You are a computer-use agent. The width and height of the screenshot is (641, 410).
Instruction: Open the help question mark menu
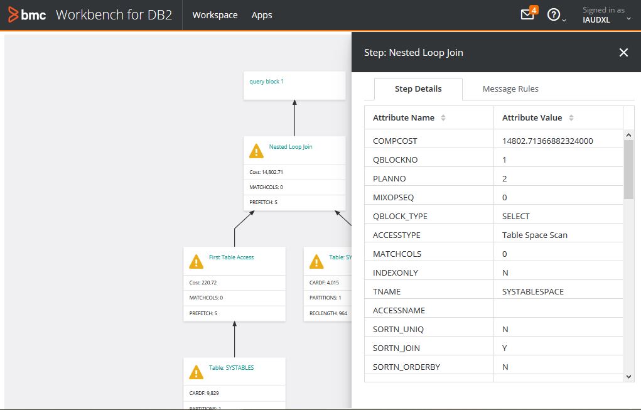(554, 14)
